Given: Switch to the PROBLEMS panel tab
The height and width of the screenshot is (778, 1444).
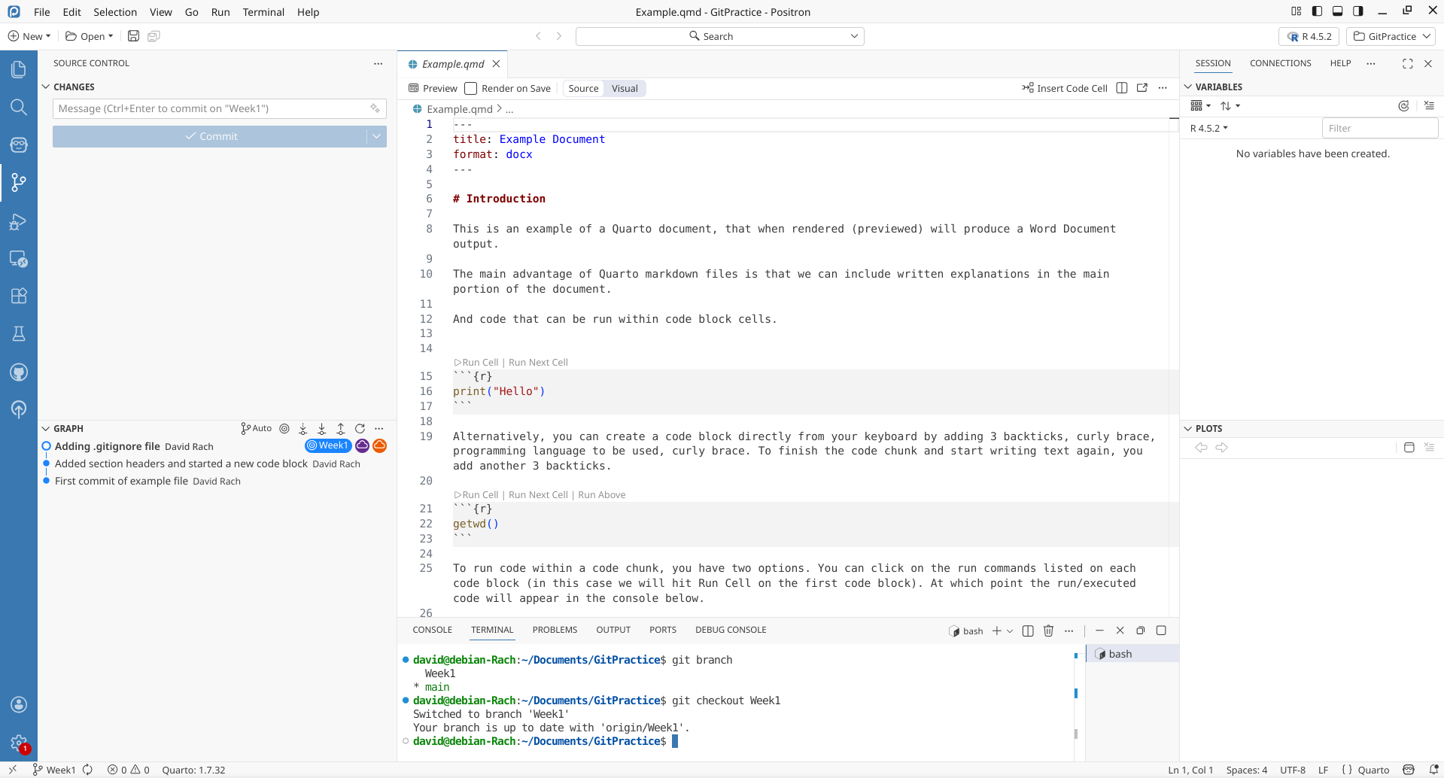Looking at the screenshot, I should 555,630.
